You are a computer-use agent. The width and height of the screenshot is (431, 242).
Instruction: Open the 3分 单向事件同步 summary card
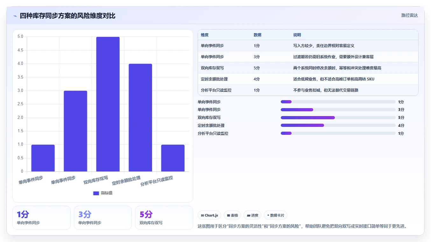point(103,218)
